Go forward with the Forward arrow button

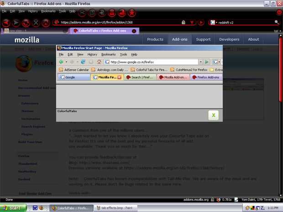tap(16, 23)
